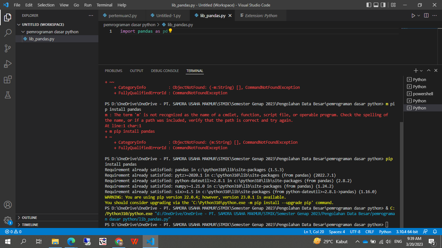The height and width of the screenshot is (248, 442).
Task: Open the Testing flask view
Action: click(x=8, y=95)
